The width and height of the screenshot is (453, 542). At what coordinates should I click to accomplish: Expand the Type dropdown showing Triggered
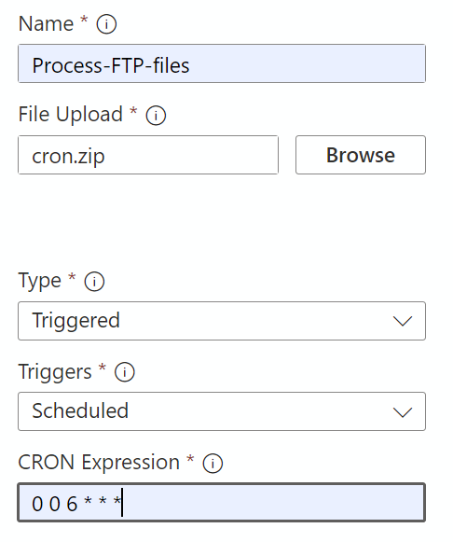tap(222, 321)
